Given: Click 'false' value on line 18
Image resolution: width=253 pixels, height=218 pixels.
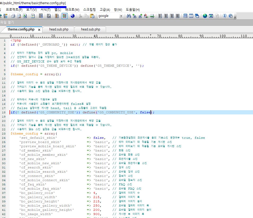Looking at the screenshot, I should (145, 112).
